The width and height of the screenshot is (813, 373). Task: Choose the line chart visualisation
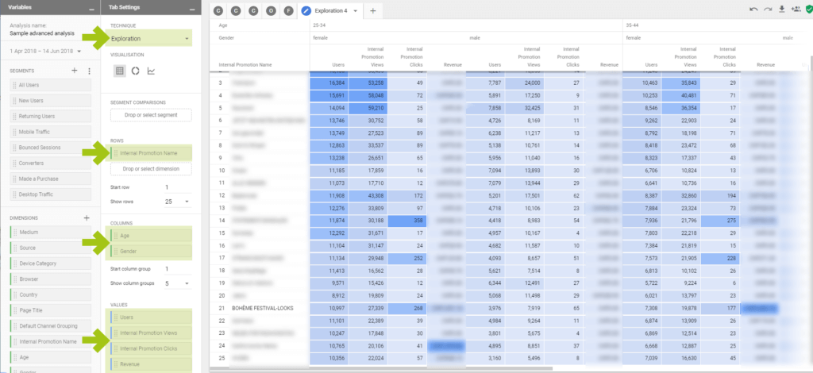point(152,70)
